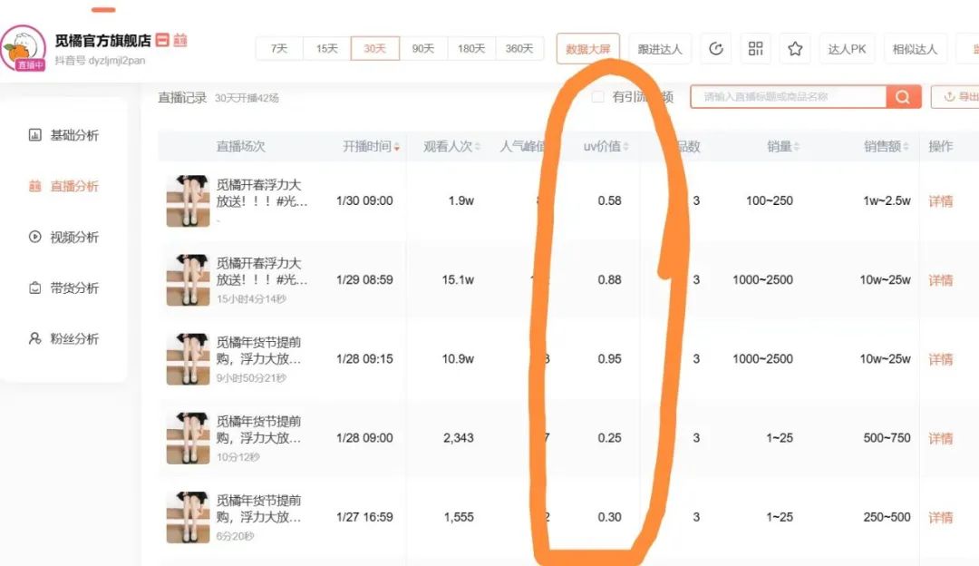Switch to the 90天 range
Viewport: 979px width, 566px height.
click(422, 49)
